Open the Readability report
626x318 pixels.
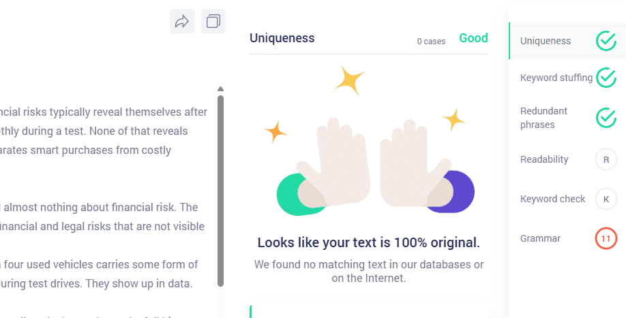tap(543, 159)
